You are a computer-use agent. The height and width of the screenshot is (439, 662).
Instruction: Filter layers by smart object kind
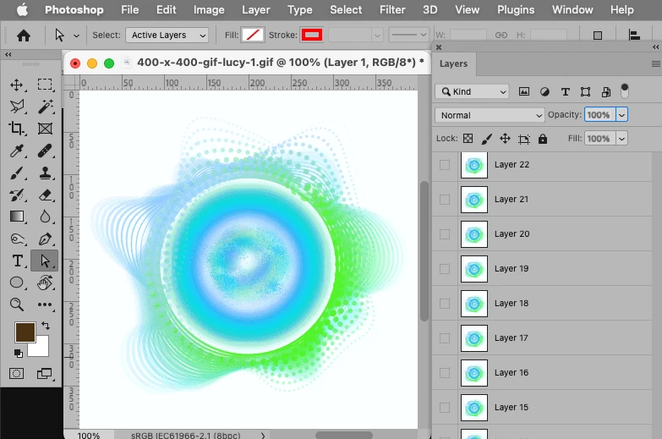coord(606,91)
